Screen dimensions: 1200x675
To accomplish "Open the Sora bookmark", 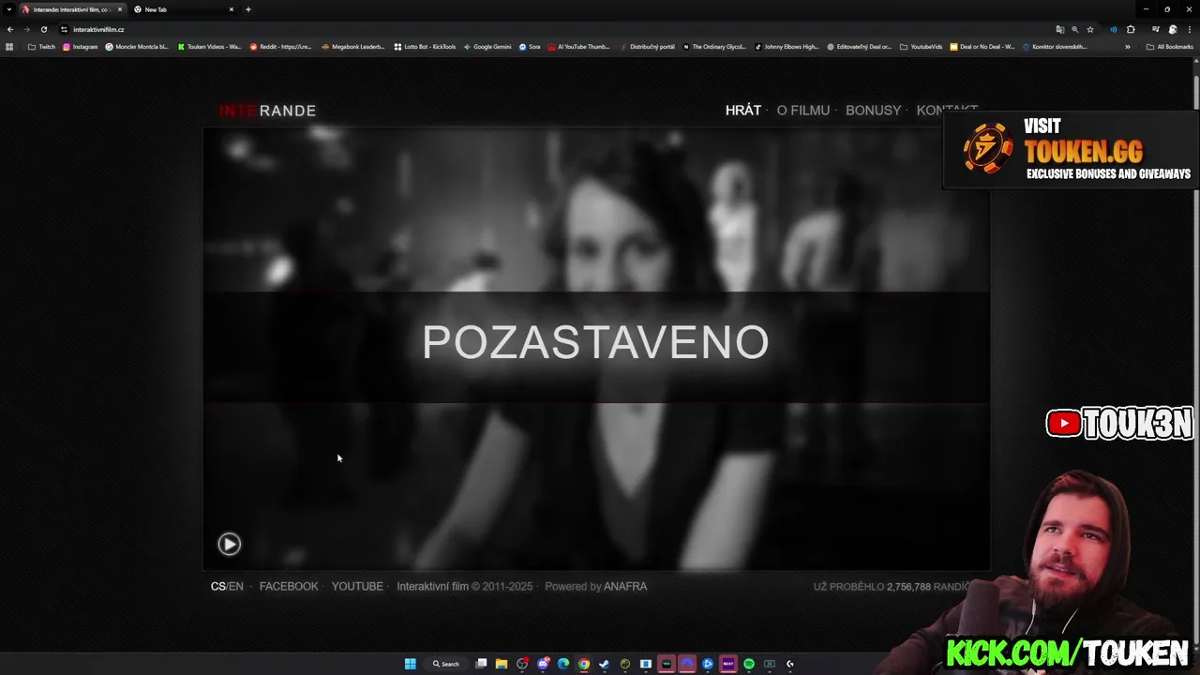I will pos(530,47).
